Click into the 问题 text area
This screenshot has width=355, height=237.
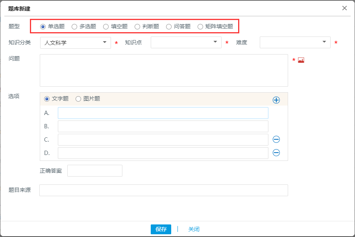coord(164,70)
